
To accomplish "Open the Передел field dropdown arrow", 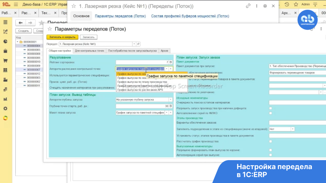I will coord(134,44).
